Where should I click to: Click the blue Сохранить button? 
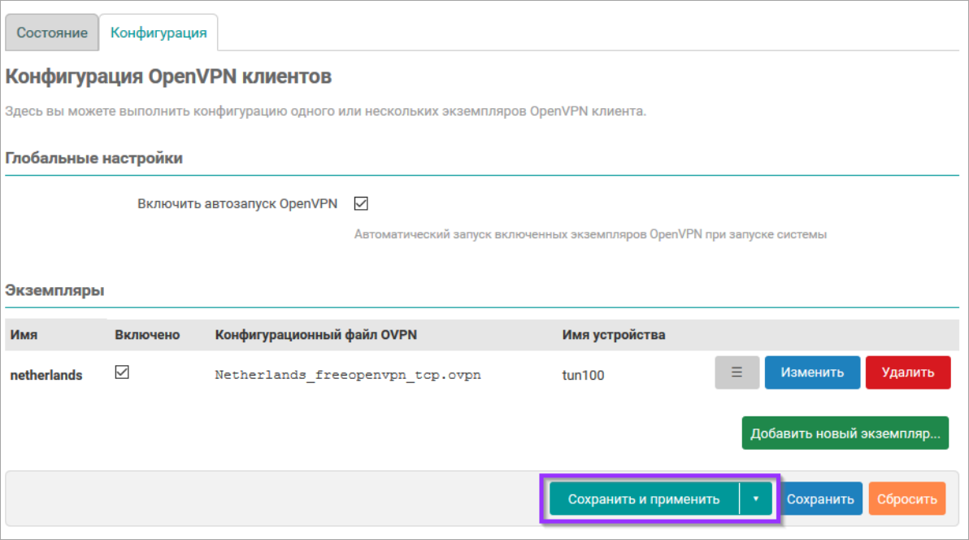click(x=820, y=499)
